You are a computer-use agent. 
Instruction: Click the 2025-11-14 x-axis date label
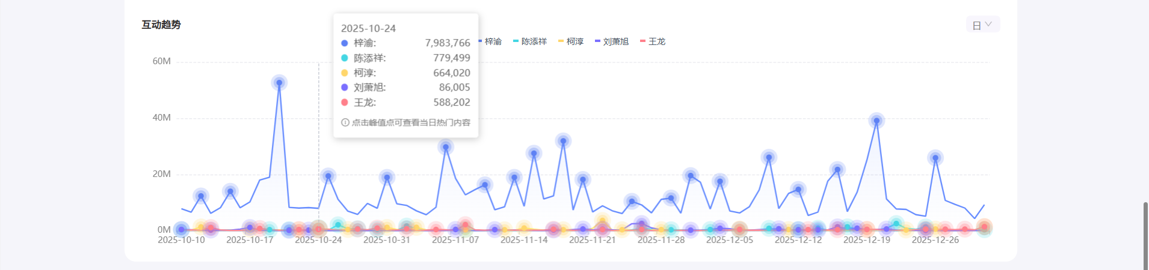[524, 240]
